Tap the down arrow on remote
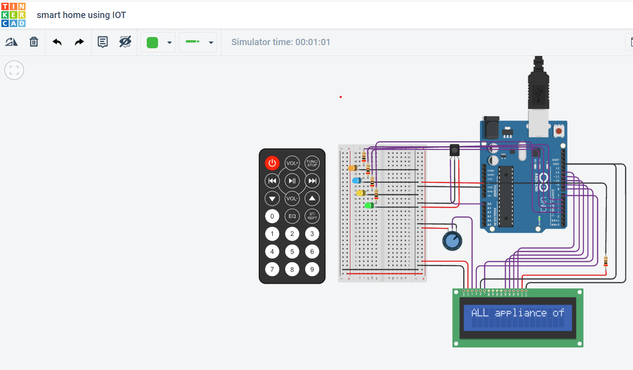The image size is (633, 370). coord(272,198)
